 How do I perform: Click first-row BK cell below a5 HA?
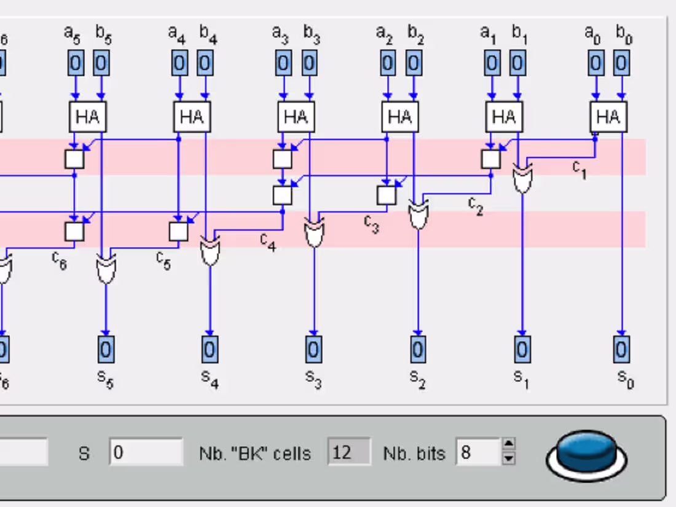[x=74, y=159]
